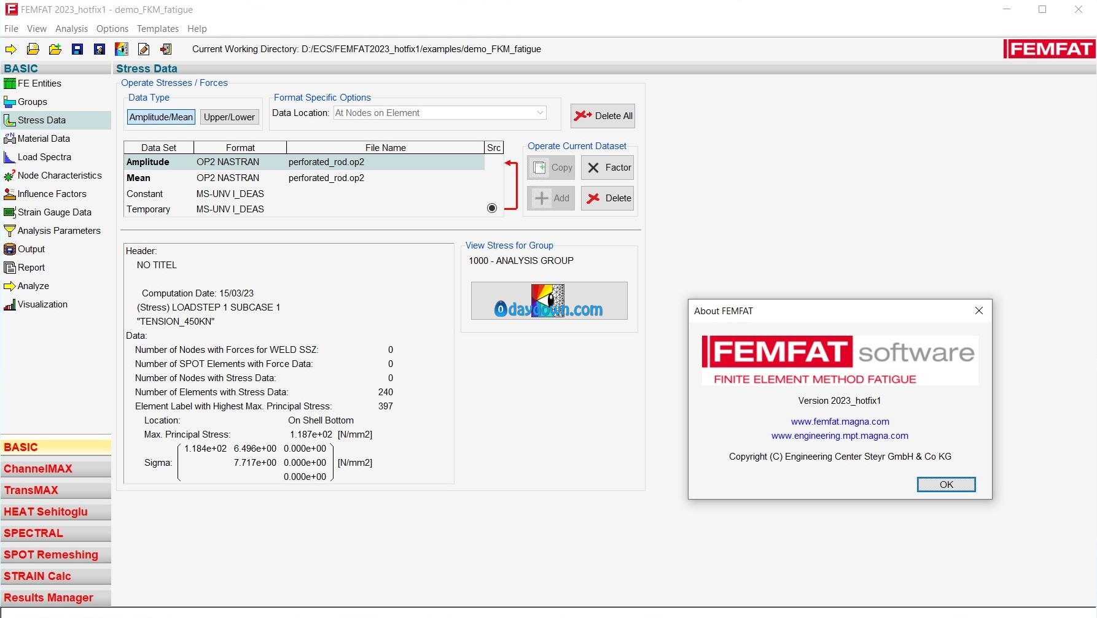The width and height of the screenshot is (1097, 618).
Task: Switch to the TransMAX module tab
Action: point(56,490)
